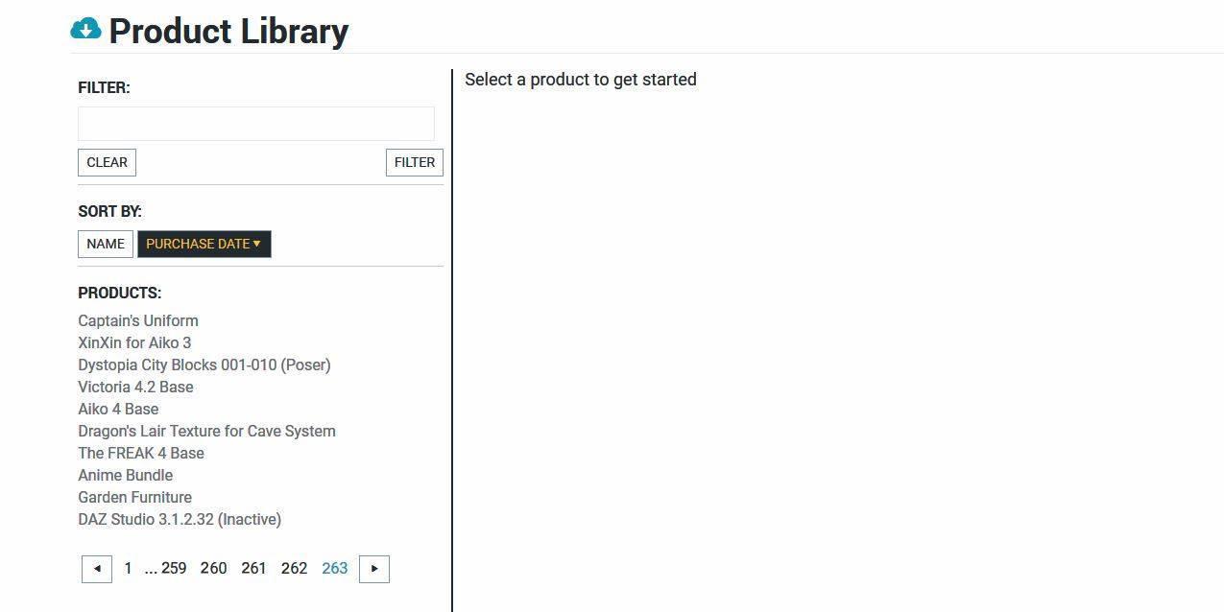This screenshot has height=612, width=1224.
Task: Jump to page 260
Action: click(213, 569)
